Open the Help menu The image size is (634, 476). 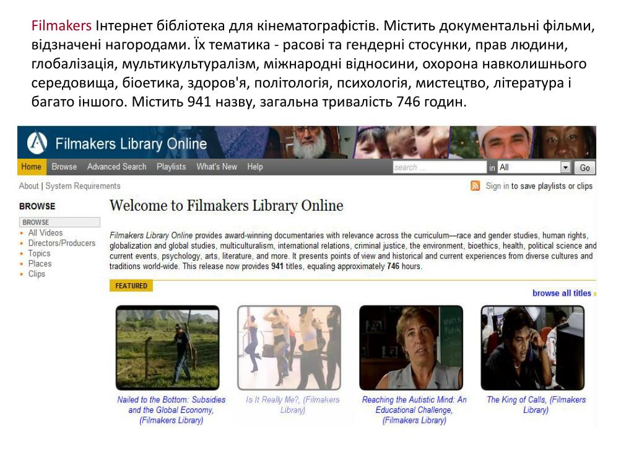point(255,167)
